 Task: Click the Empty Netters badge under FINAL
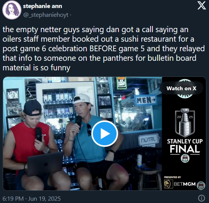(185, 158)
